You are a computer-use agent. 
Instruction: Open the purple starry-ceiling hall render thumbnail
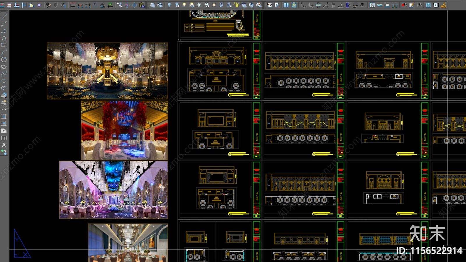click(x=114, y=190)
